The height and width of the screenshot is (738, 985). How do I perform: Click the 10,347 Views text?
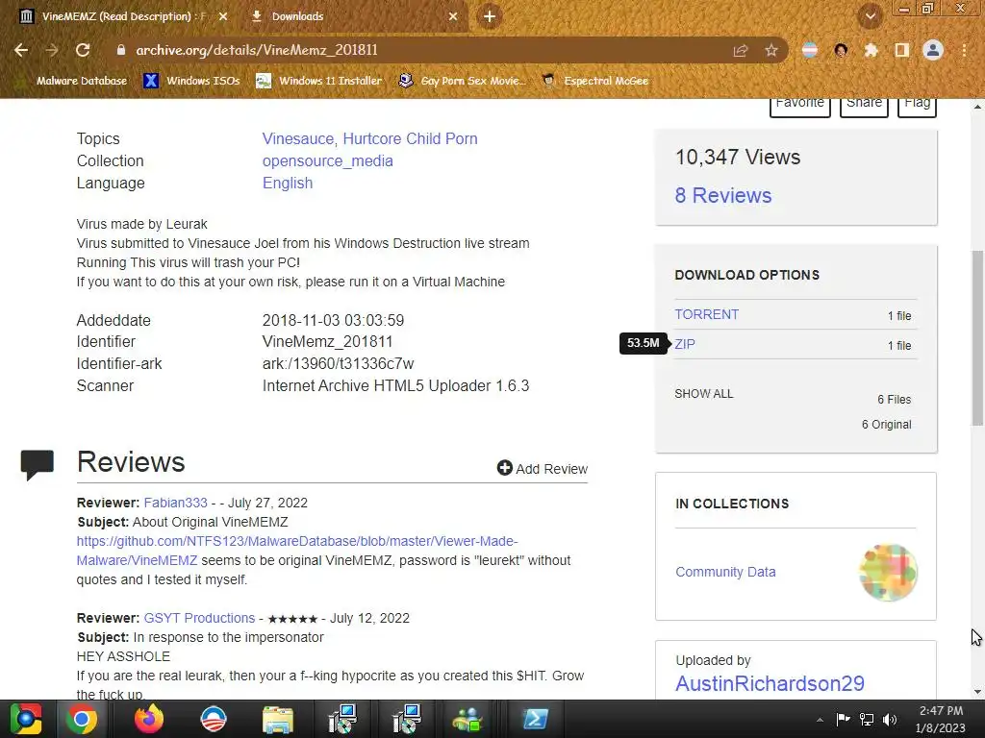738,157
